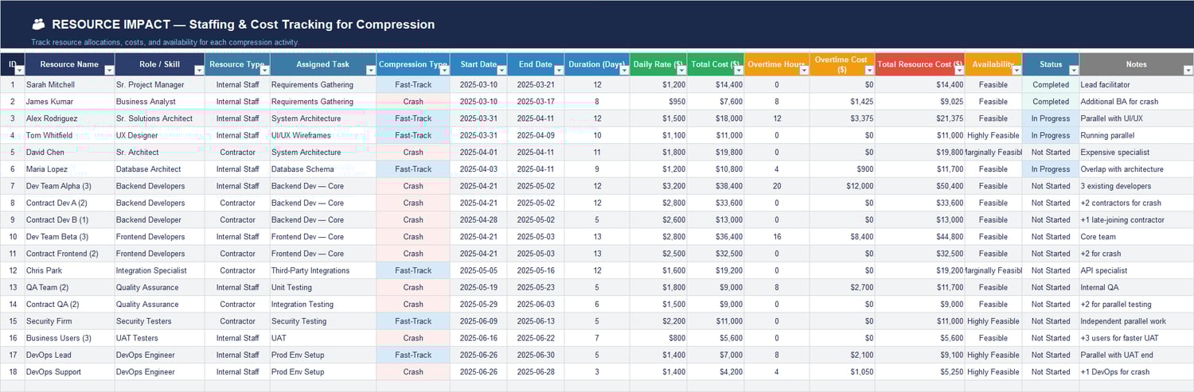This screenshot has height=392, width=1194.
Task: Select the cell QA Team (2)
Action: [70, 287]
